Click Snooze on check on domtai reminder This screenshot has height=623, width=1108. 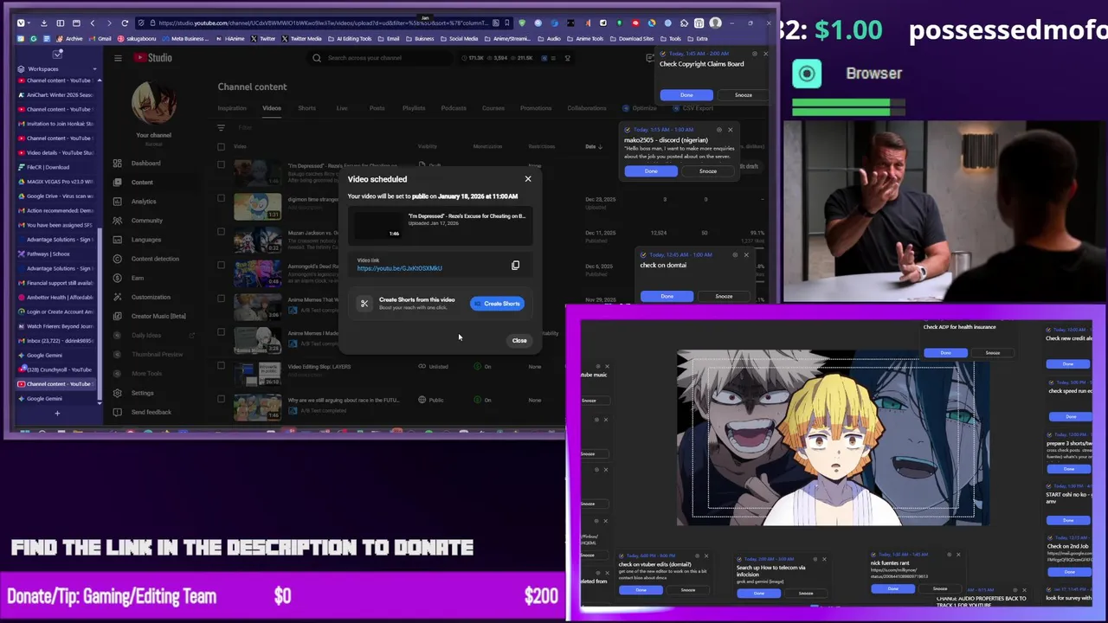[724, 297]
